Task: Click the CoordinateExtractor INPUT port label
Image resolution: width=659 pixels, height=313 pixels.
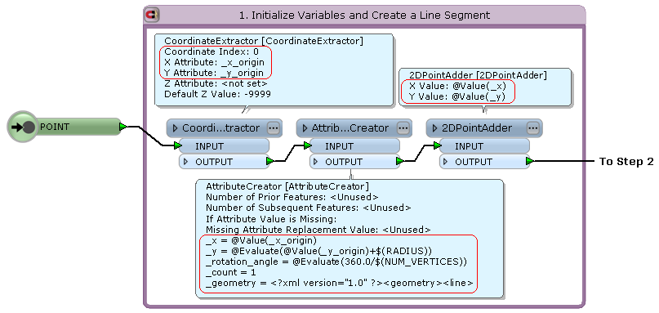Action: pyautogui.click(x=209, y=146)
